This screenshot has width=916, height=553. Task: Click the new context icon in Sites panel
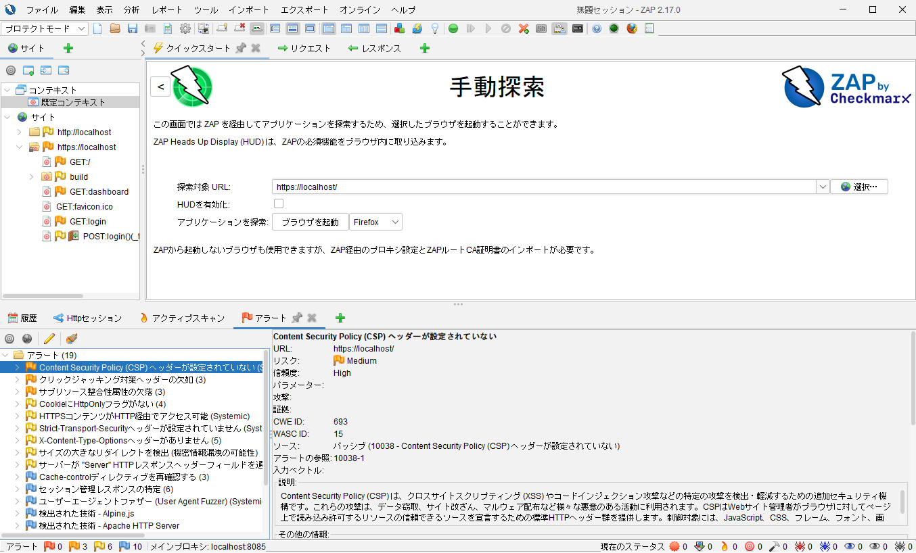coord(28,70)
